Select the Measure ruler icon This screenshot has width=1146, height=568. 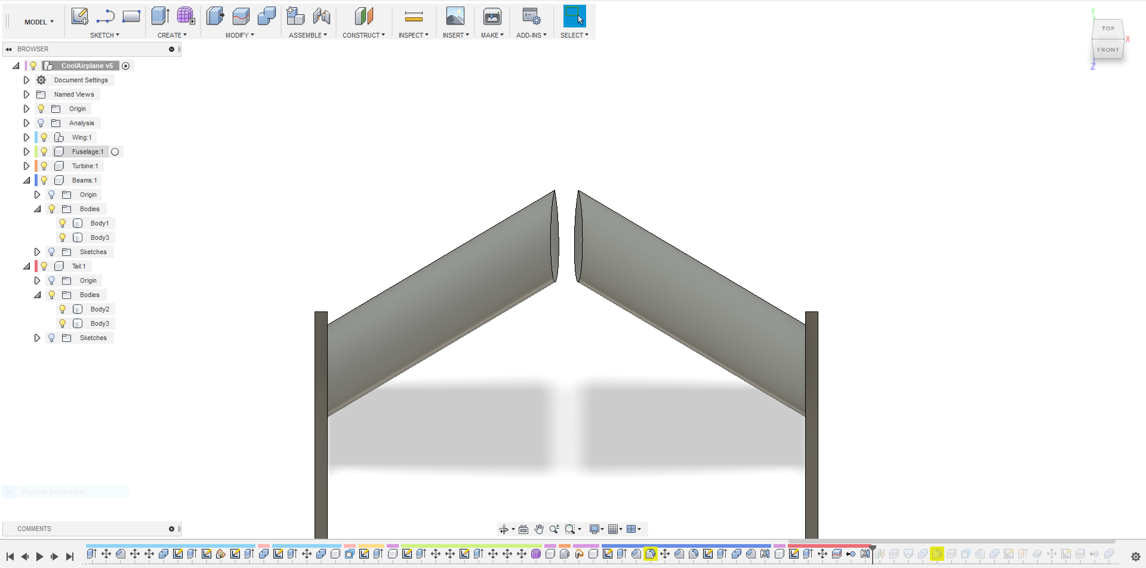click(414, 16)
